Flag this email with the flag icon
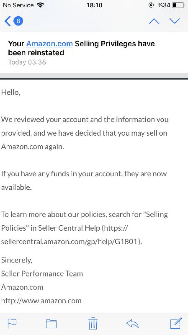The width and height of the screenshot is (188, 335). [x=12, y=323]
